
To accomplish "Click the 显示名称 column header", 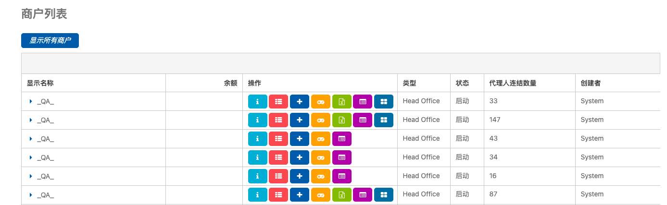I will click(x=40, y=83).
